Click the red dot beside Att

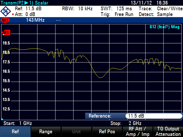(13, 15)
